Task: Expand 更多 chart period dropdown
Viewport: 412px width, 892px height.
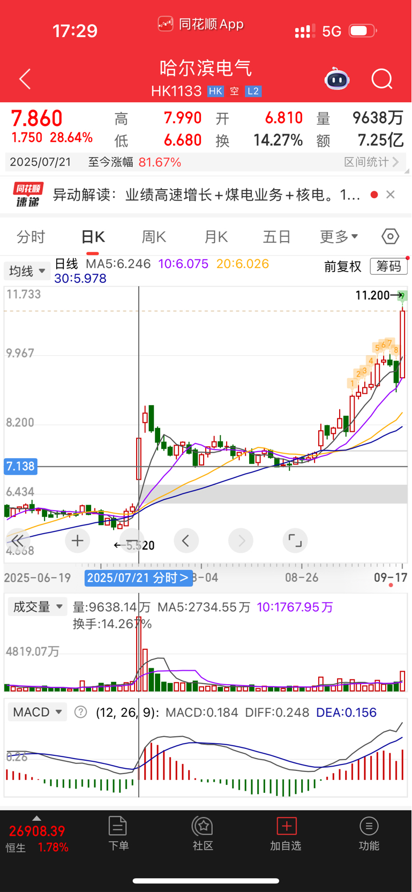Action: point(339,236)
